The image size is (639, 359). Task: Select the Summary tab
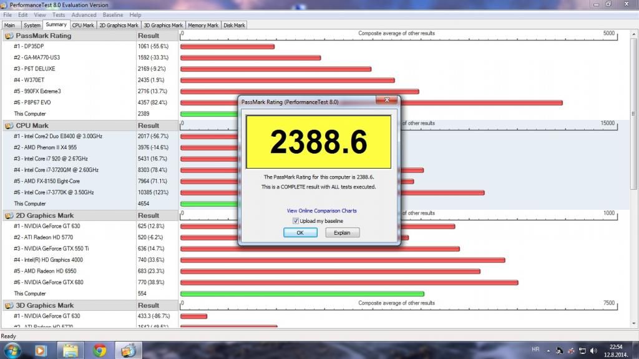click(x=56, y=24)
